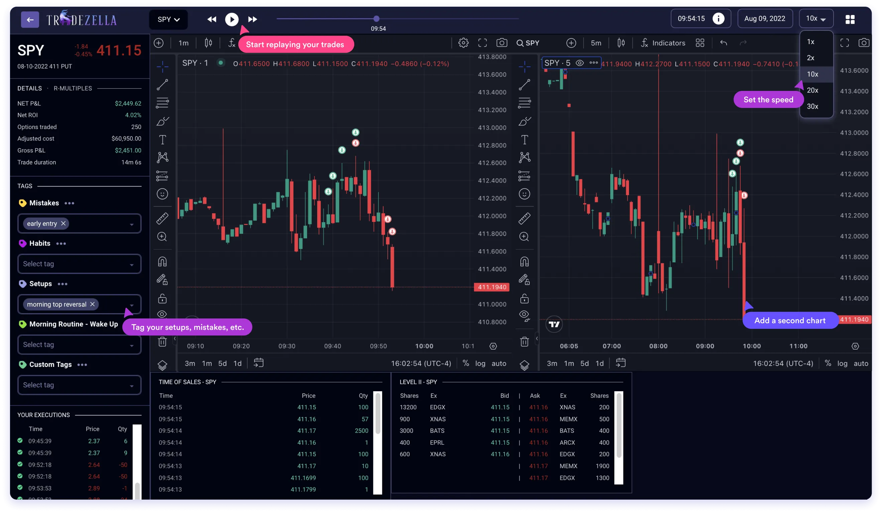This screenshot has width=882, height=530.
Task: Toggle visibility of the SPY·5 series
Action: (580, 62)
